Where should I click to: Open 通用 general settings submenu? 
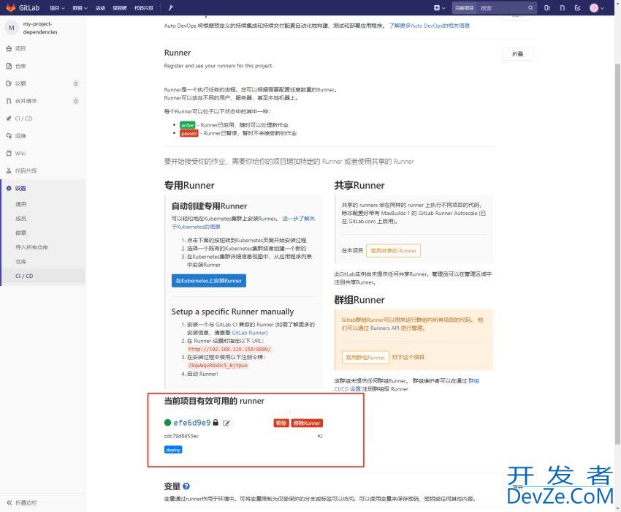21,204
